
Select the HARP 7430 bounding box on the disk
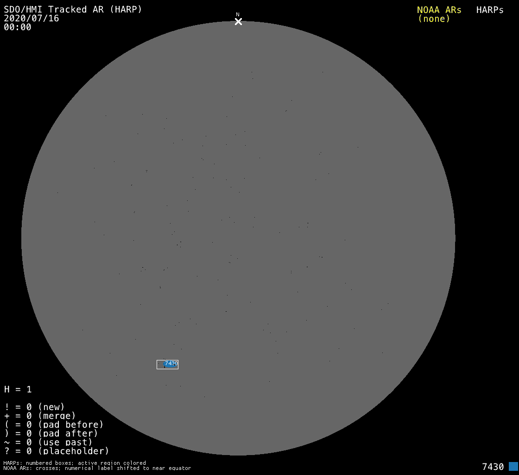coord(167,365)
